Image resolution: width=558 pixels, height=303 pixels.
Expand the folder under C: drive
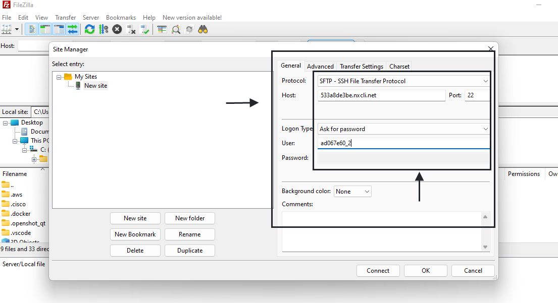click(34, 159)
